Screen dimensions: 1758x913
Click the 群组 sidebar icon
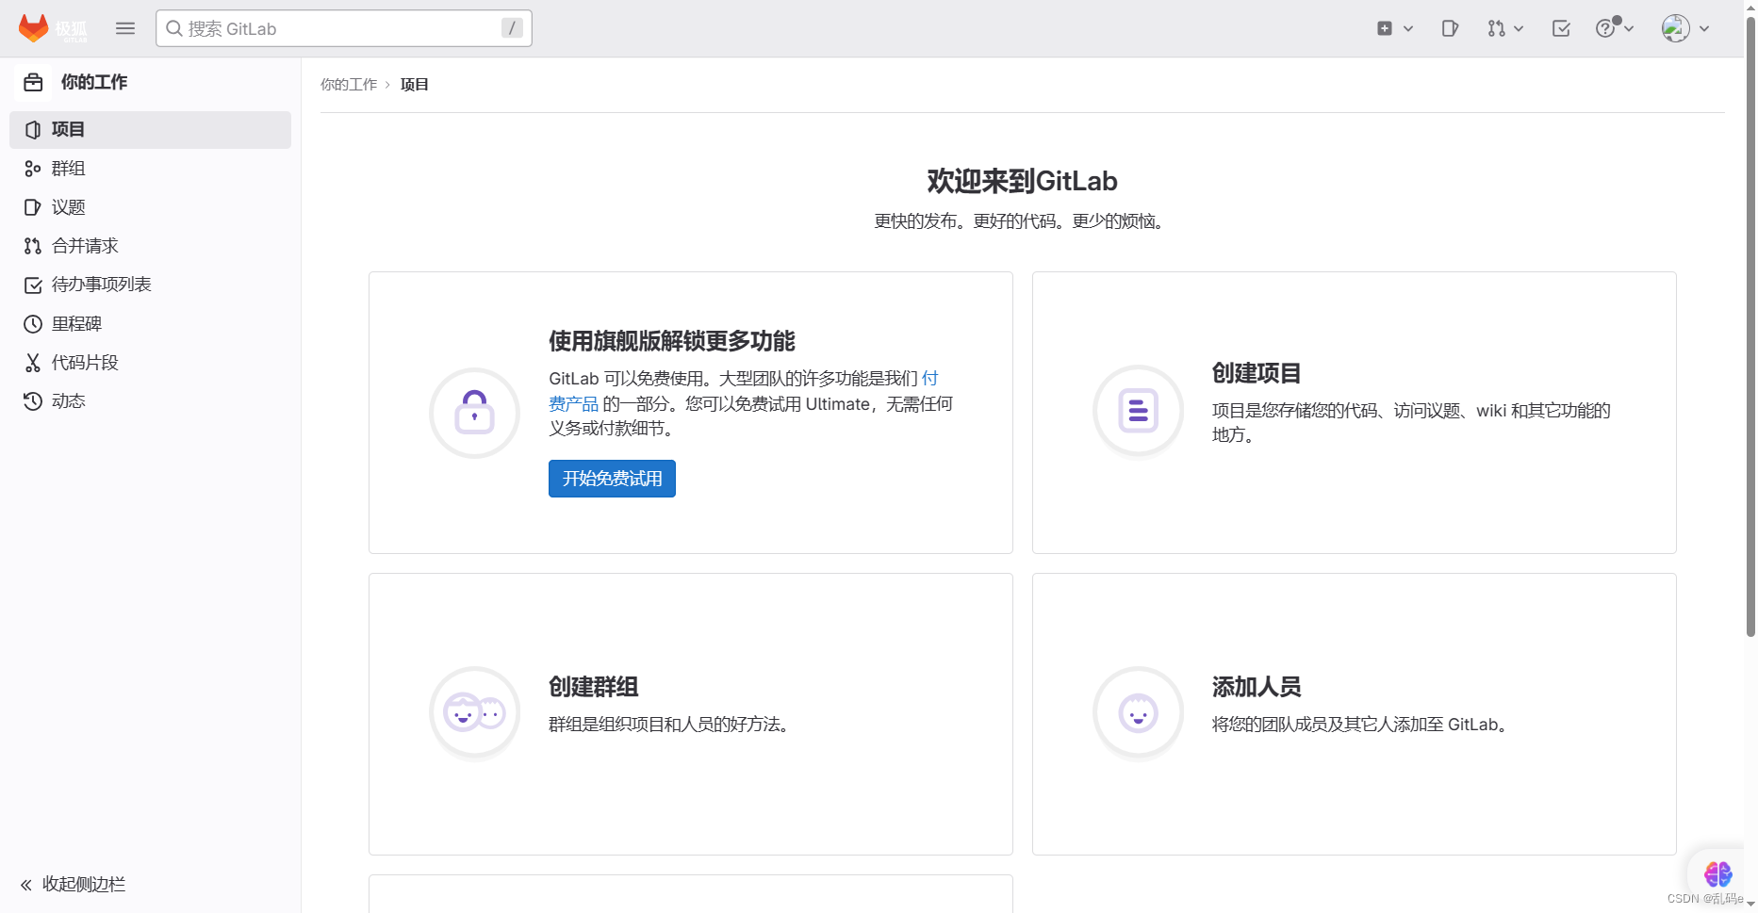click(33, 169)
